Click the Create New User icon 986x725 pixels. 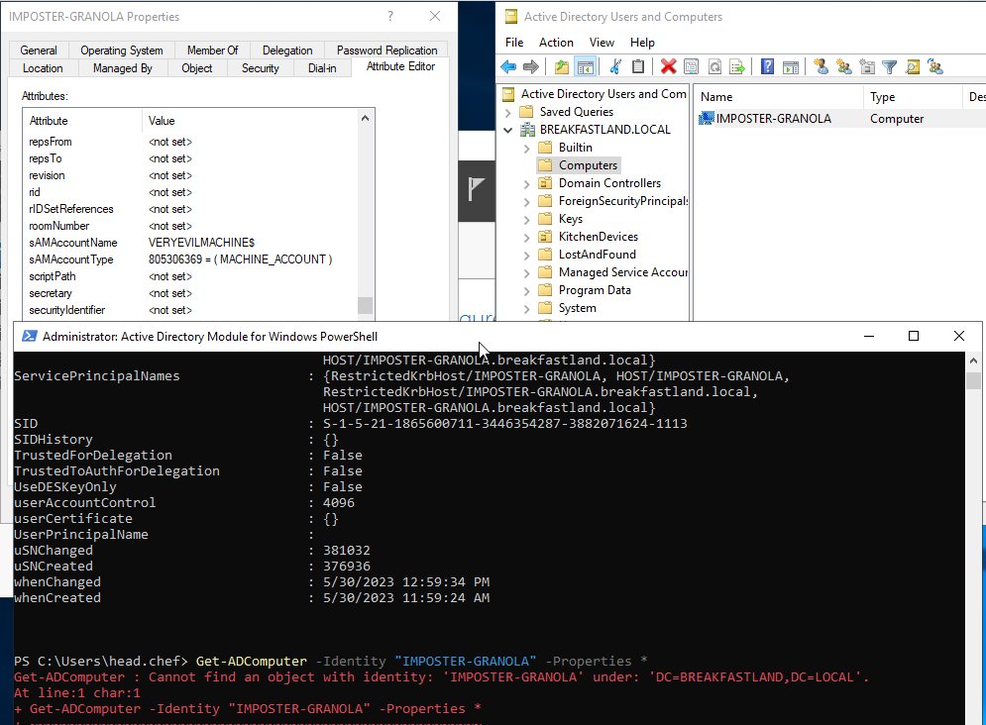(821, 66)
